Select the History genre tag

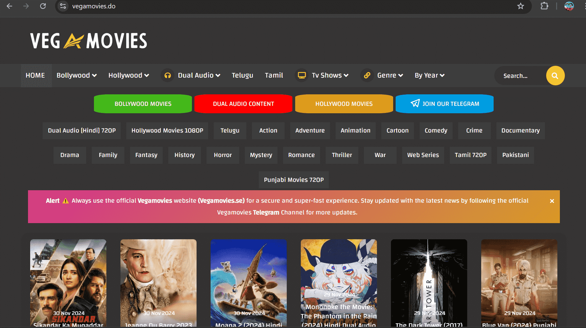tap(184, 155)
